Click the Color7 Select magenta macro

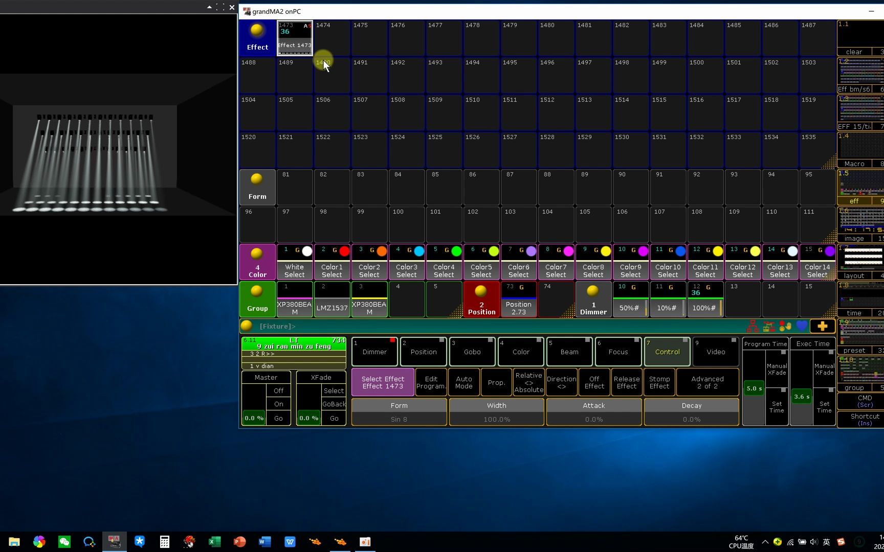(x=556, y=262)
